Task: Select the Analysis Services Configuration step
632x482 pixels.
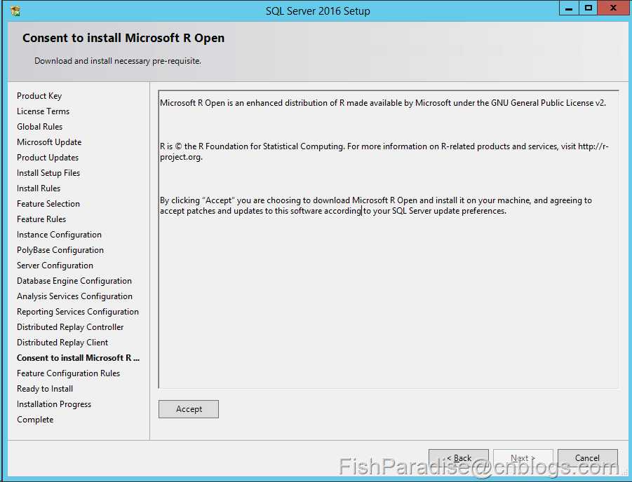Action: pyautogui.click(x=74, y=296)
